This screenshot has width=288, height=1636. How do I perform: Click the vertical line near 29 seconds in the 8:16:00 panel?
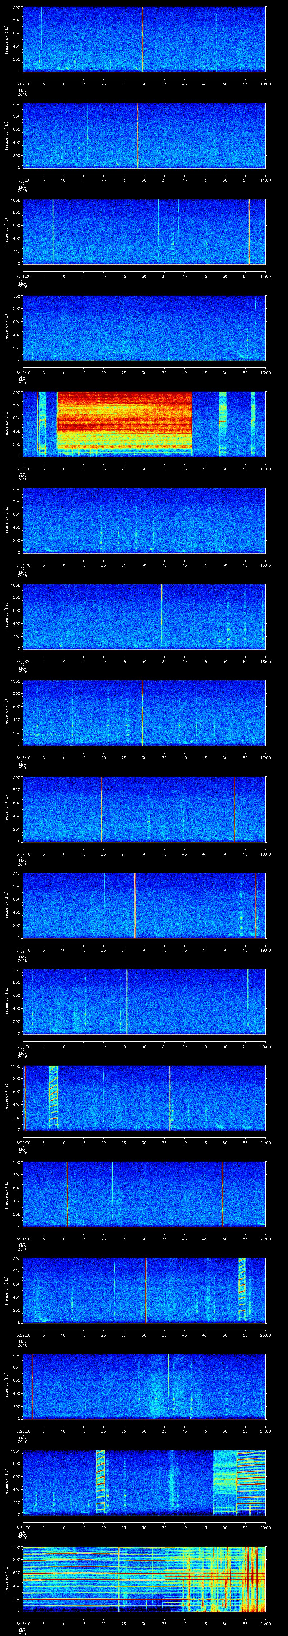[x=142, y=712]
